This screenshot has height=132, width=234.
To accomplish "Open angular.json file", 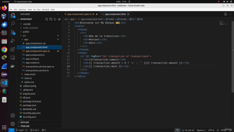I will [x=29, y=94].
